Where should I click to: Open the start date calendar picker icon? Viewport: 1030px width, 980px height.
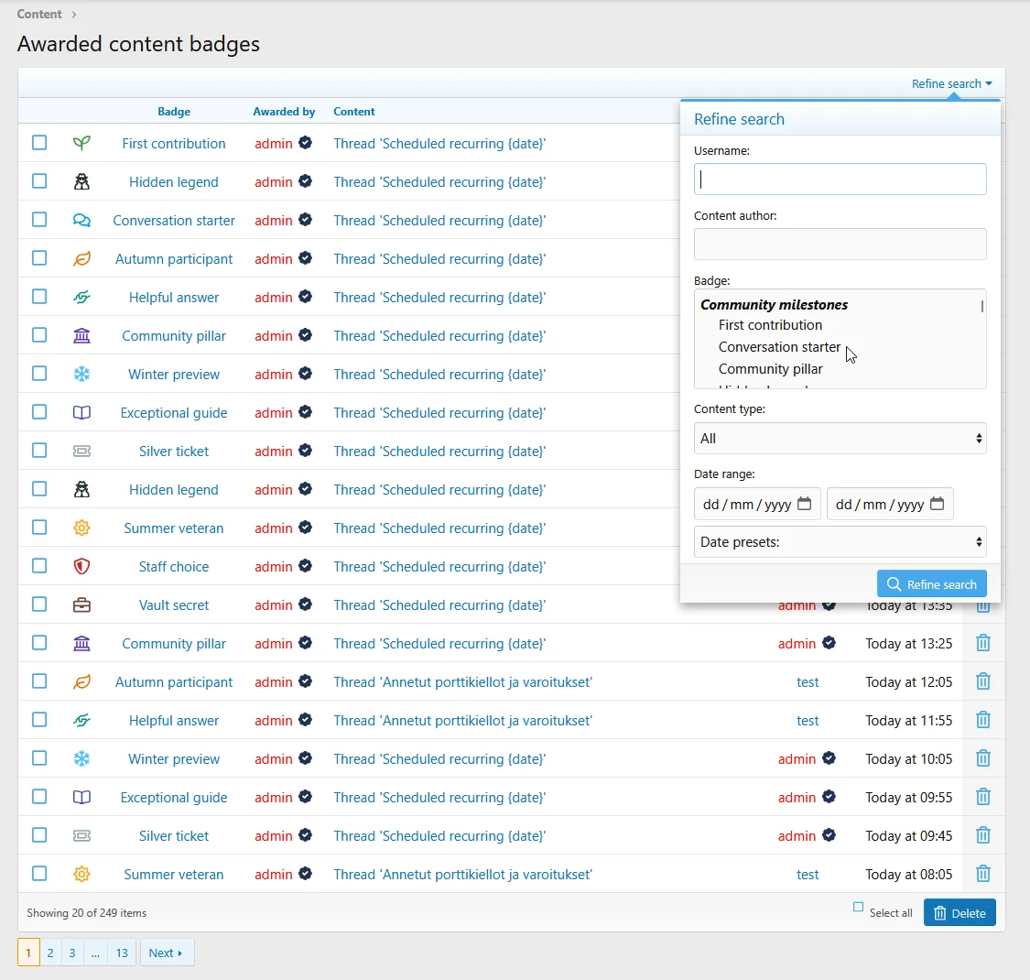click(804, 504)
